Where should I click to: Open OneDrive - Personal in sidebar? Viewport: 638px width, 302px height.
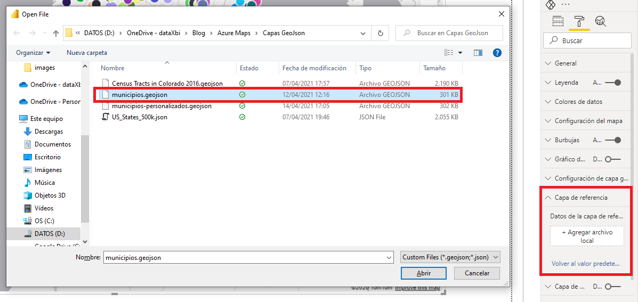tap(55, 102)
